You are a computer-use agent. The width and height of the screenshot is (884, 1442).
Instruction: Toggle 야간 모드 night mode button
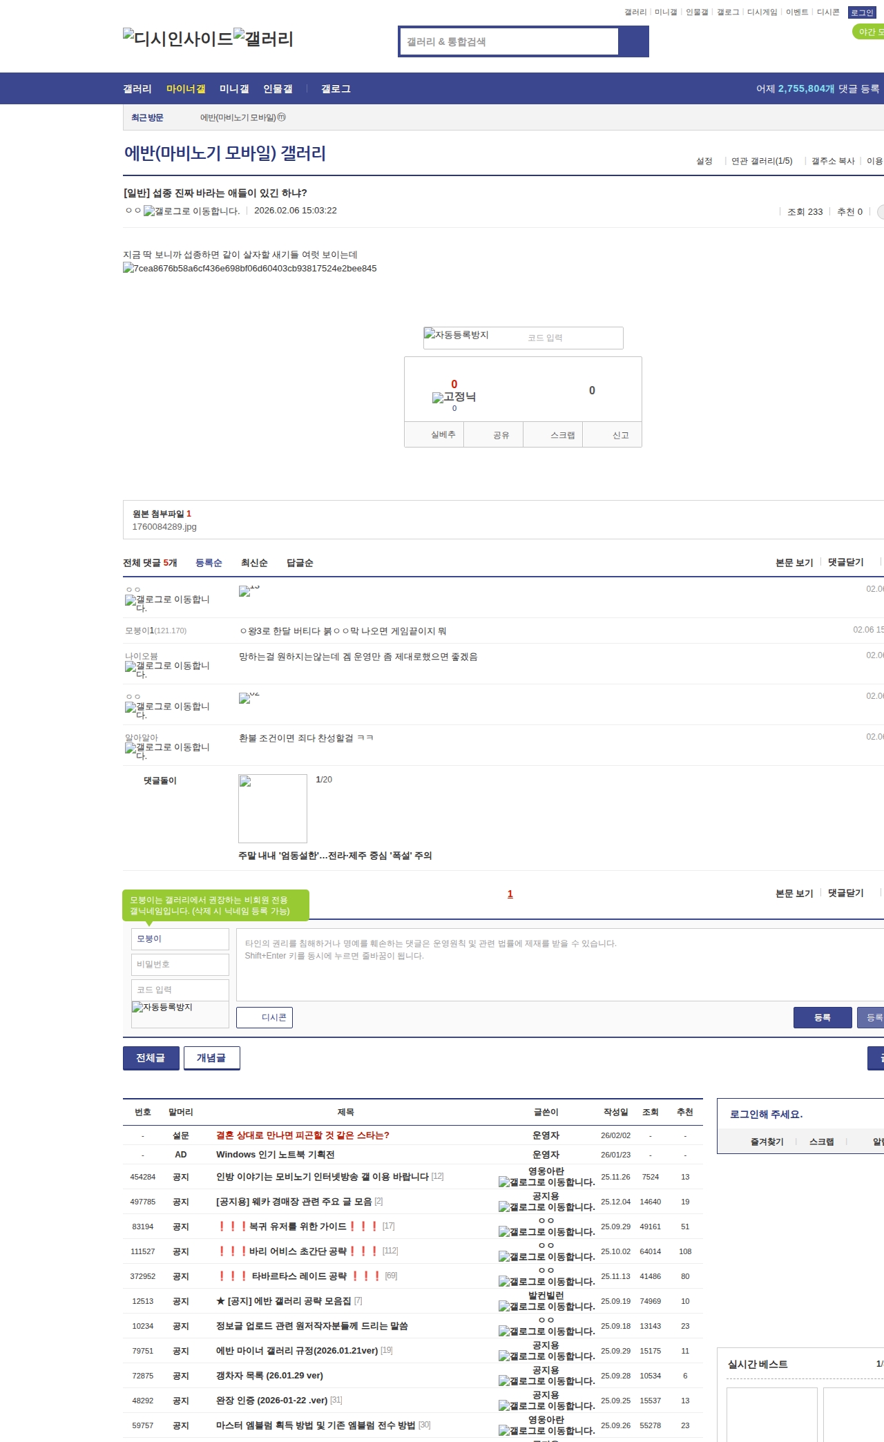pyautogui.click(x=869, y=32)
